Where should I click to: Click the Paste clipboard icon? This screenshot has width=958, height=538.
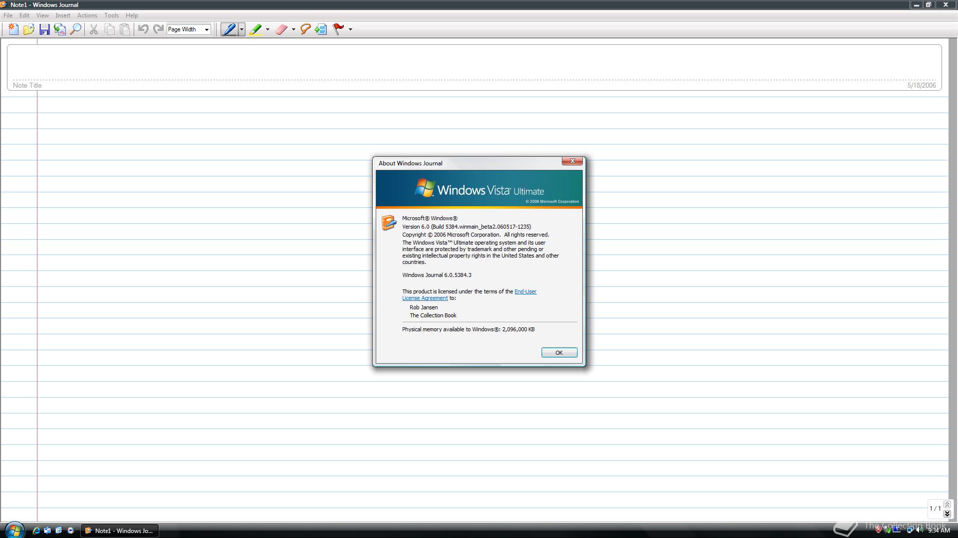pos(125,29)
